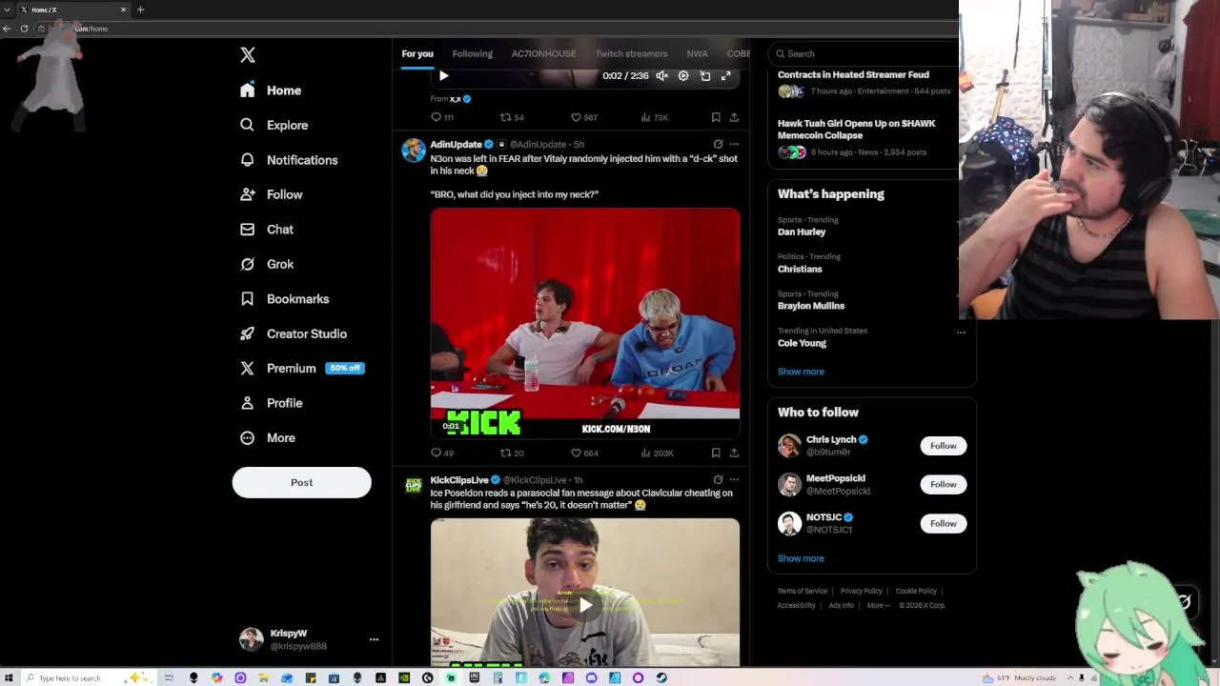
Task: Switch to the Following tab
Action: [x=473, y=53]
